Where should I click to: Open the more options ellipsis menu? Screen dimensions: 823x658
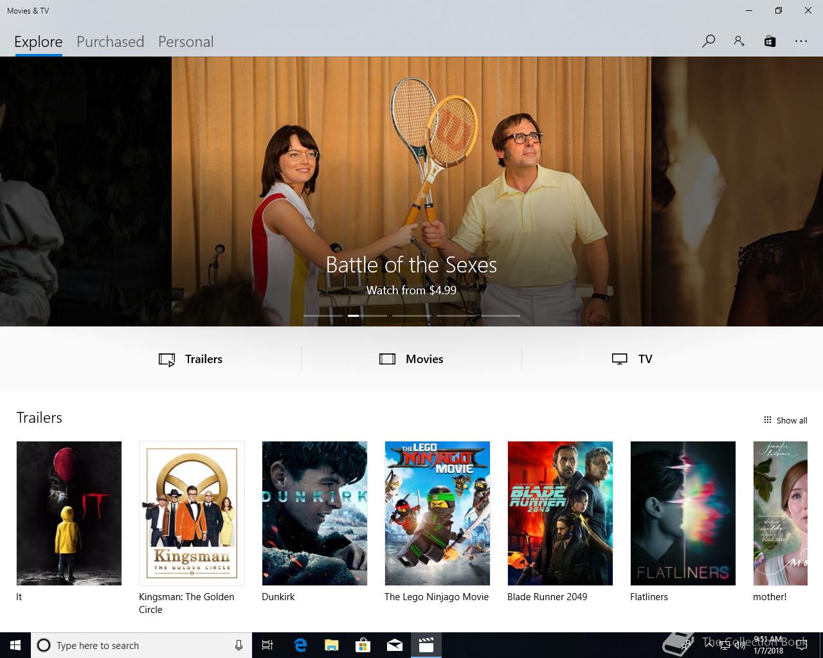click(x=800, y=41)
